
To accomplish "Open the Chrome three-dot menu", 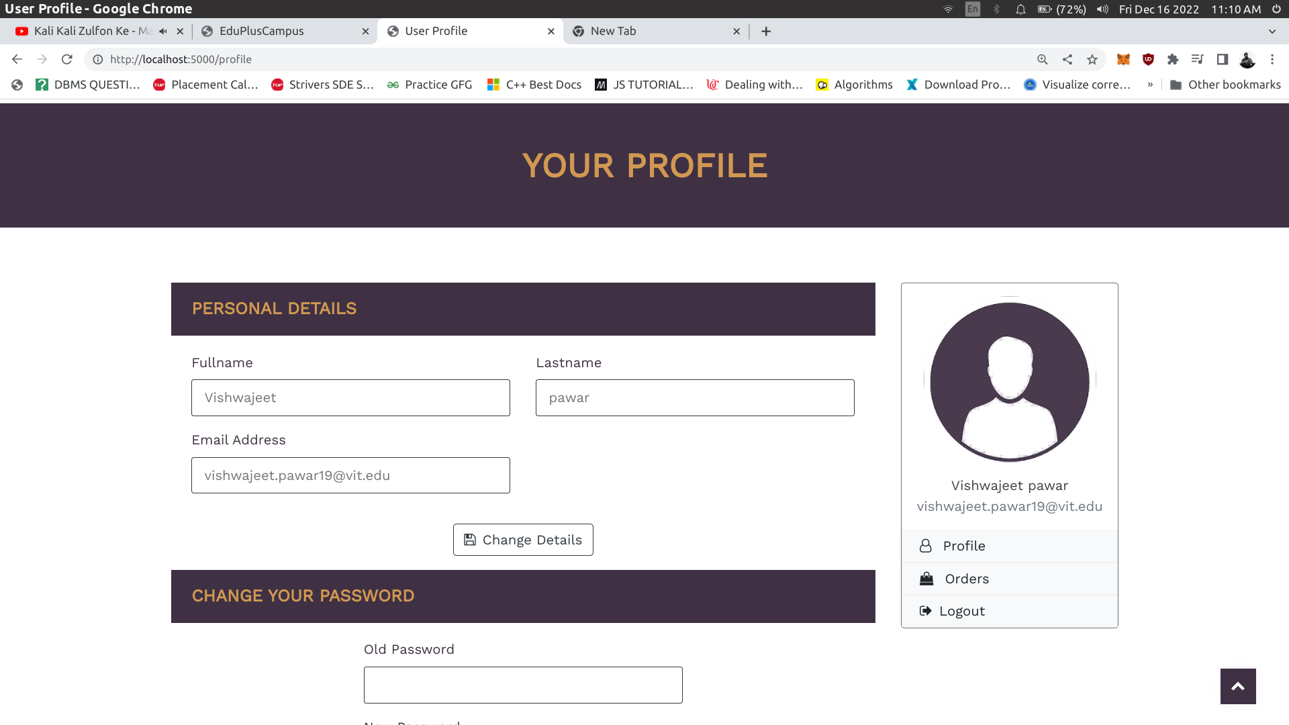I will tap(1272, 59).
